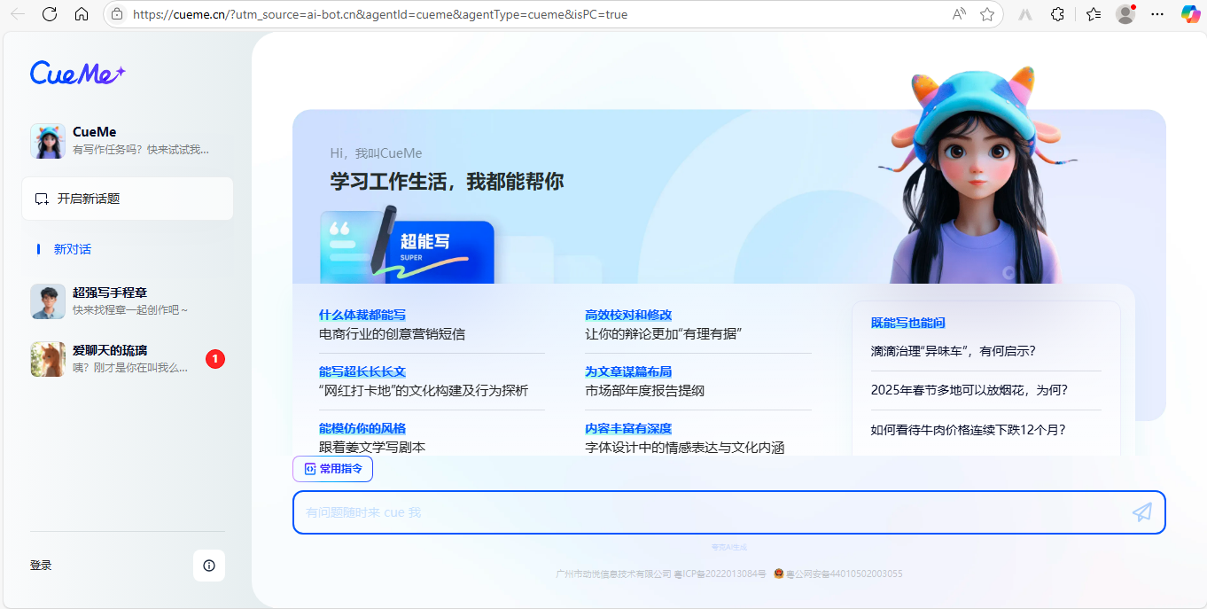Click 为文章谋篇布局 heading
Image resolution: width=1207 pixels, height=609 pixels.
(628, 371)
